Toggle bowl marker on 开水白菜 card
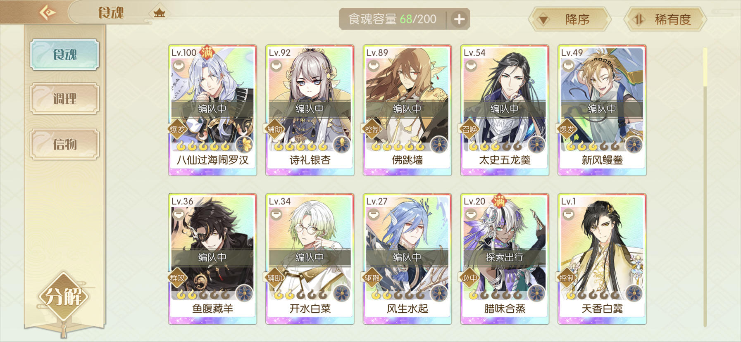 (276, 214)
